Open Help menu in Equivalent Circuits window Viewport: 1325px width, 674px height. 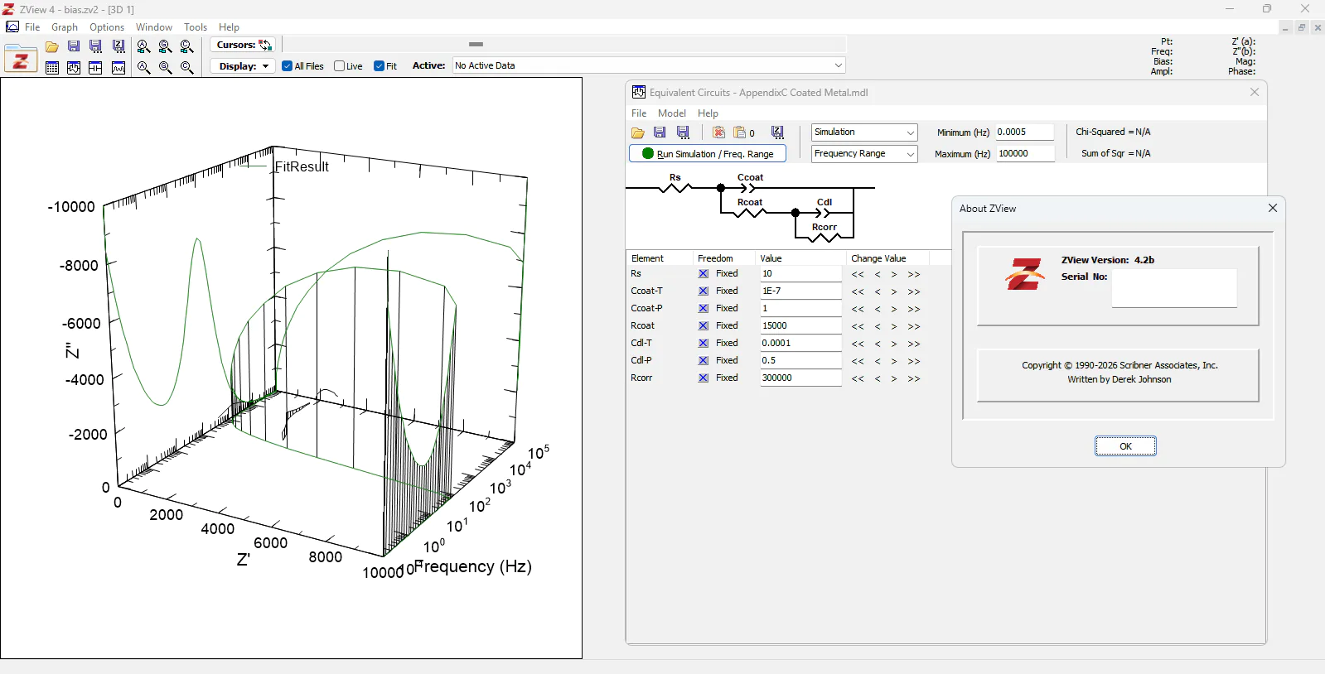pos(708,113)
